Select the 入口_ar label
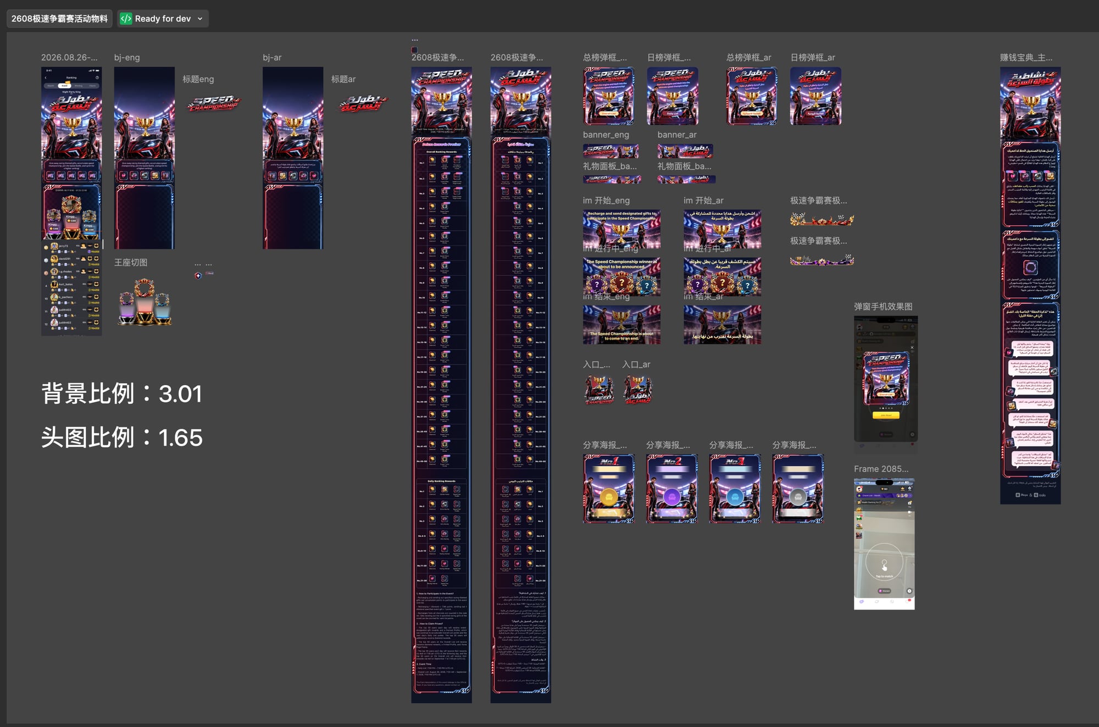1099x727 pixels. [636, 364]
